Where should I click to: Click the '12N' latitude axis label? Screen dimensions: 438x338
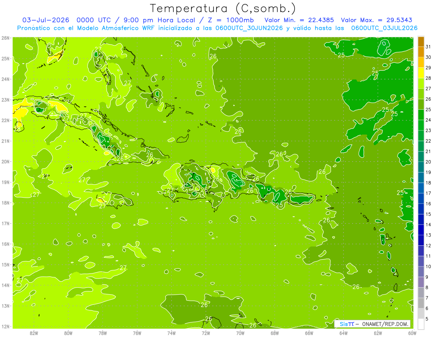pyautogui.click(x=5, y=326)
